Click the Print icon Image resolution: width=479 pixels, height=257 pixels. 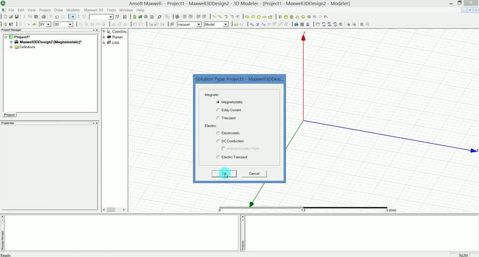coord(43,17)
